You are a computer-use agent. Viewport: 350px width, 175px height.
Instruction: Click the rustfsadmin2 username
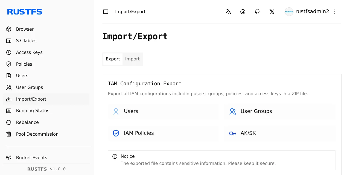[312, 11]
